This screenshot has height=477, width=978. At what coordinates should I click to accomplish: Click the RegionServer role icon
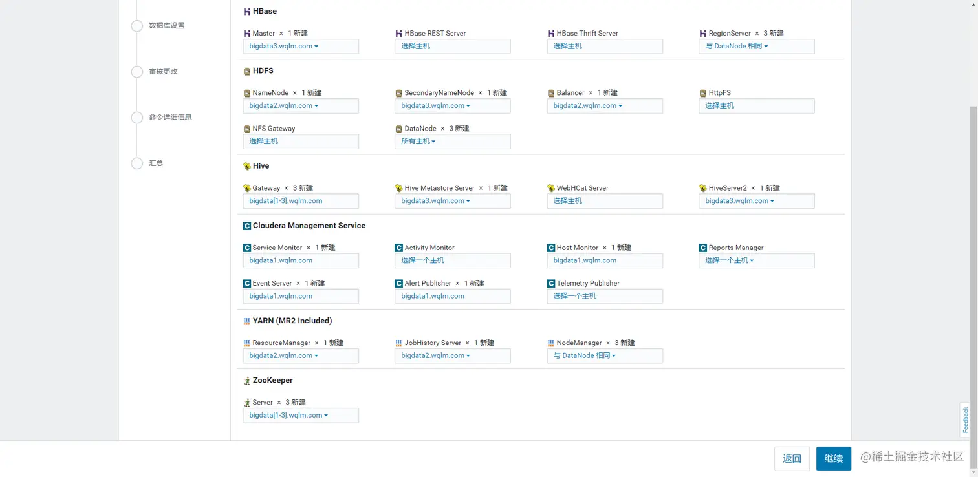point(703,34)
